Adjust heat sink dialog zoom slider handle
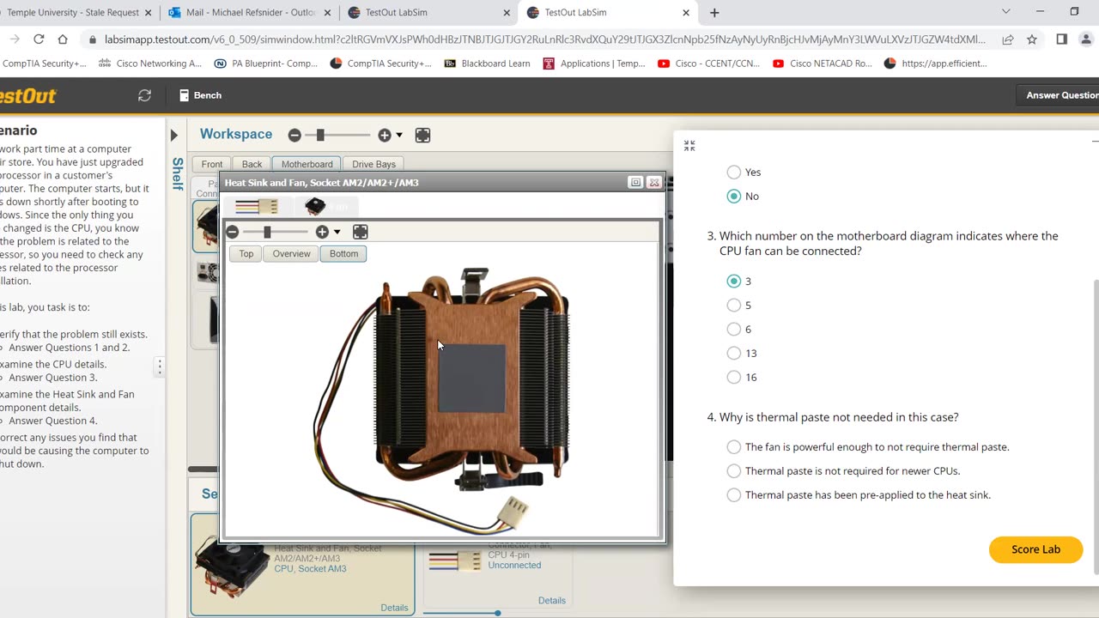 [x=267, y=232]
